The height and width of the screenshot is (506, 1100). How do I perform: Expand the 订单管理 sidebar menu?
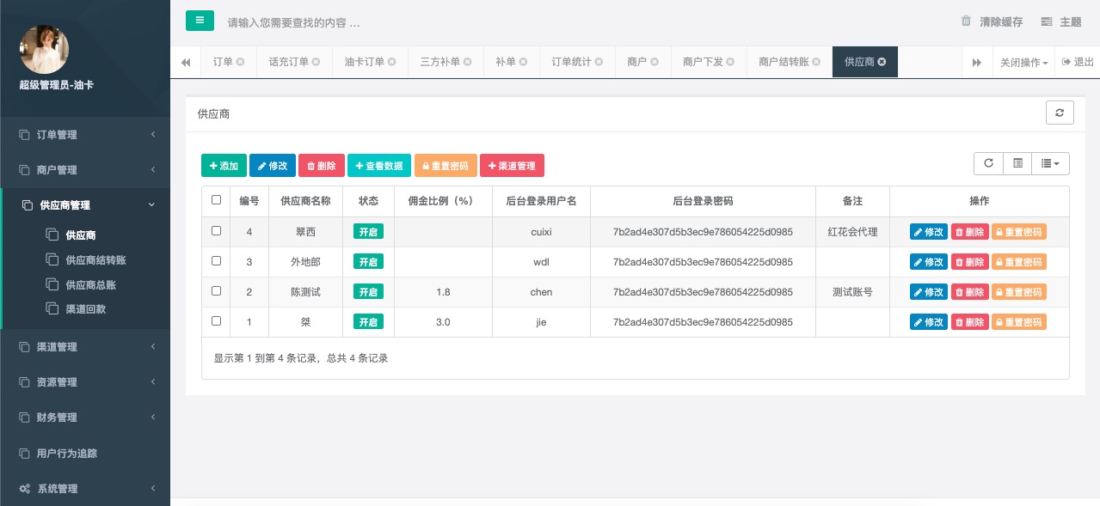click(x=86, y=135)
